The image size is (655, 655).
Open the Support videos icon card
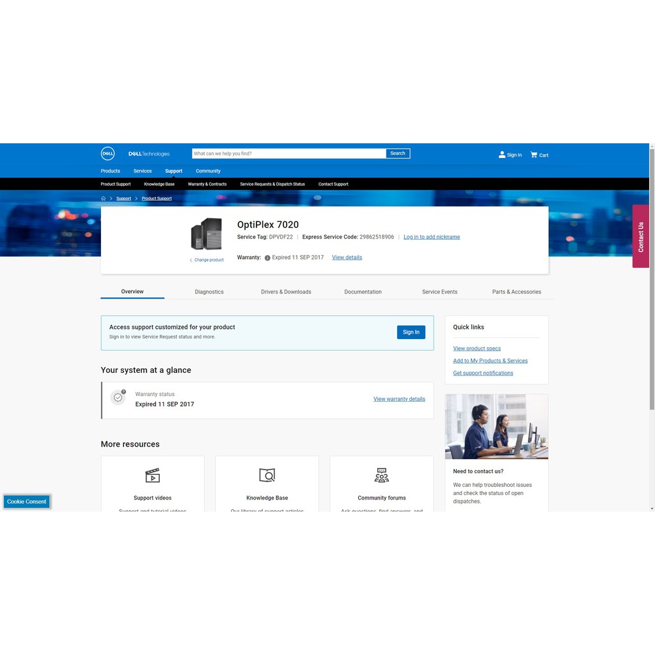click(x=152, y=475)
